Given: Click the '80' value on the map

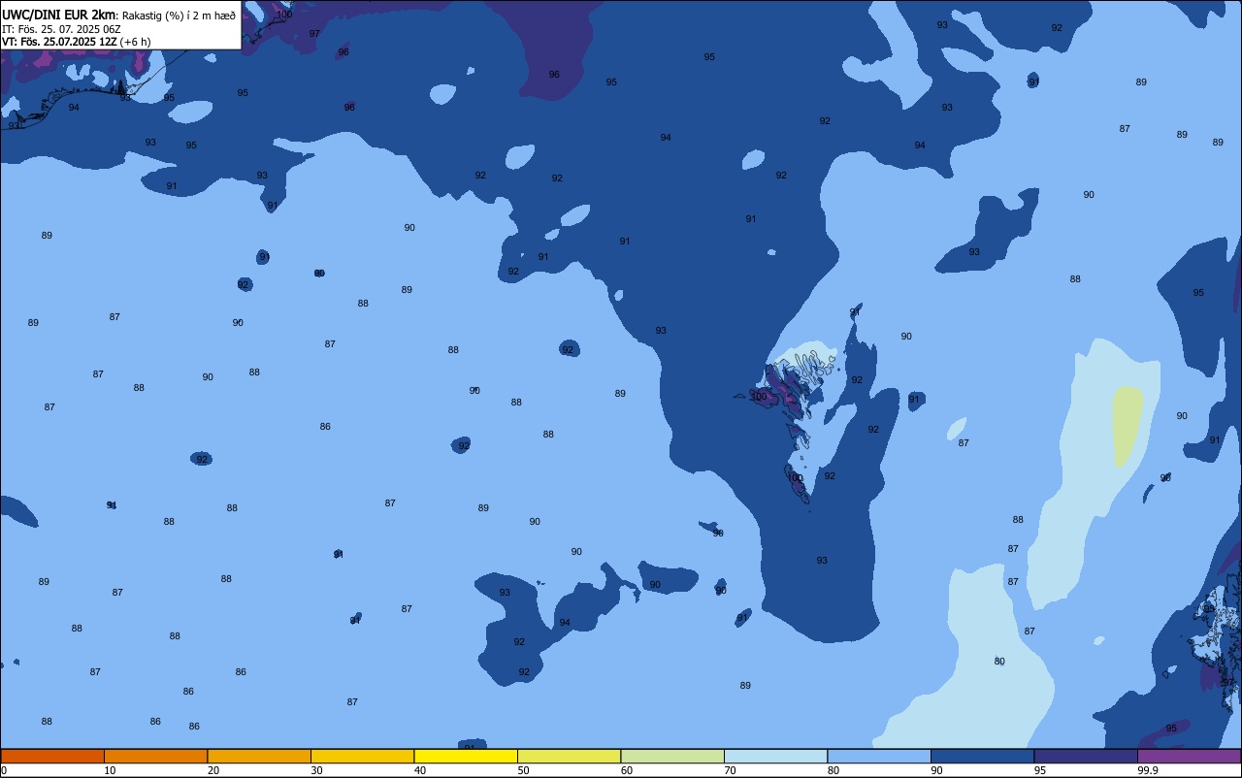Looking at the screenshot, I should [x=999, y=662].
